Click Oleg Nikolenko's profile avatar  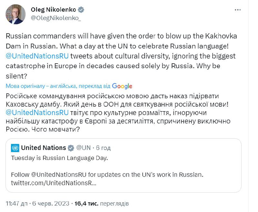15,15
